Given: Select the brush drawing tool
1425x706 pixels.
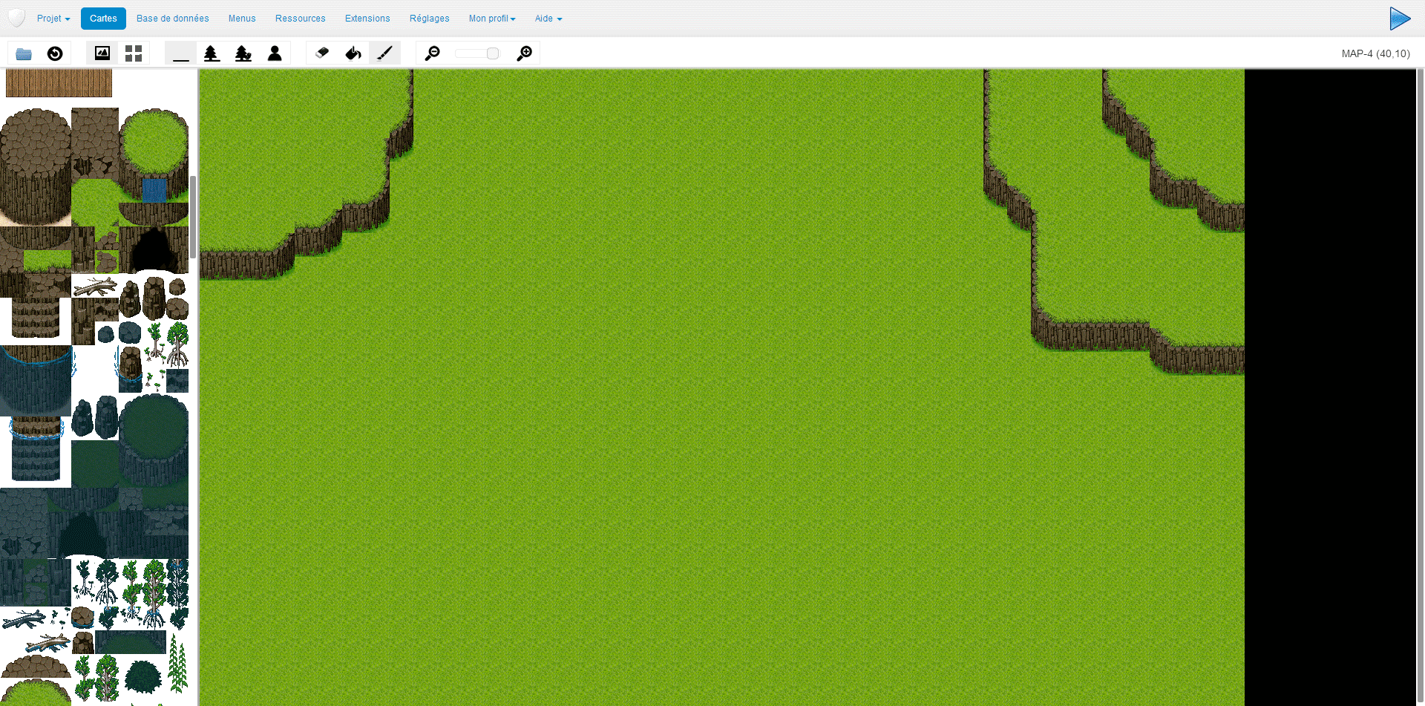Looking at the screenshot, I should pyautogui.click(x=385, y=53).
